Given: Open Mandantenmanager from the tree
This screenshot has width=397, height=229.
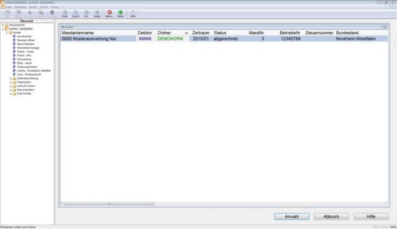Looking at the screenshot, I should (28, 48).
